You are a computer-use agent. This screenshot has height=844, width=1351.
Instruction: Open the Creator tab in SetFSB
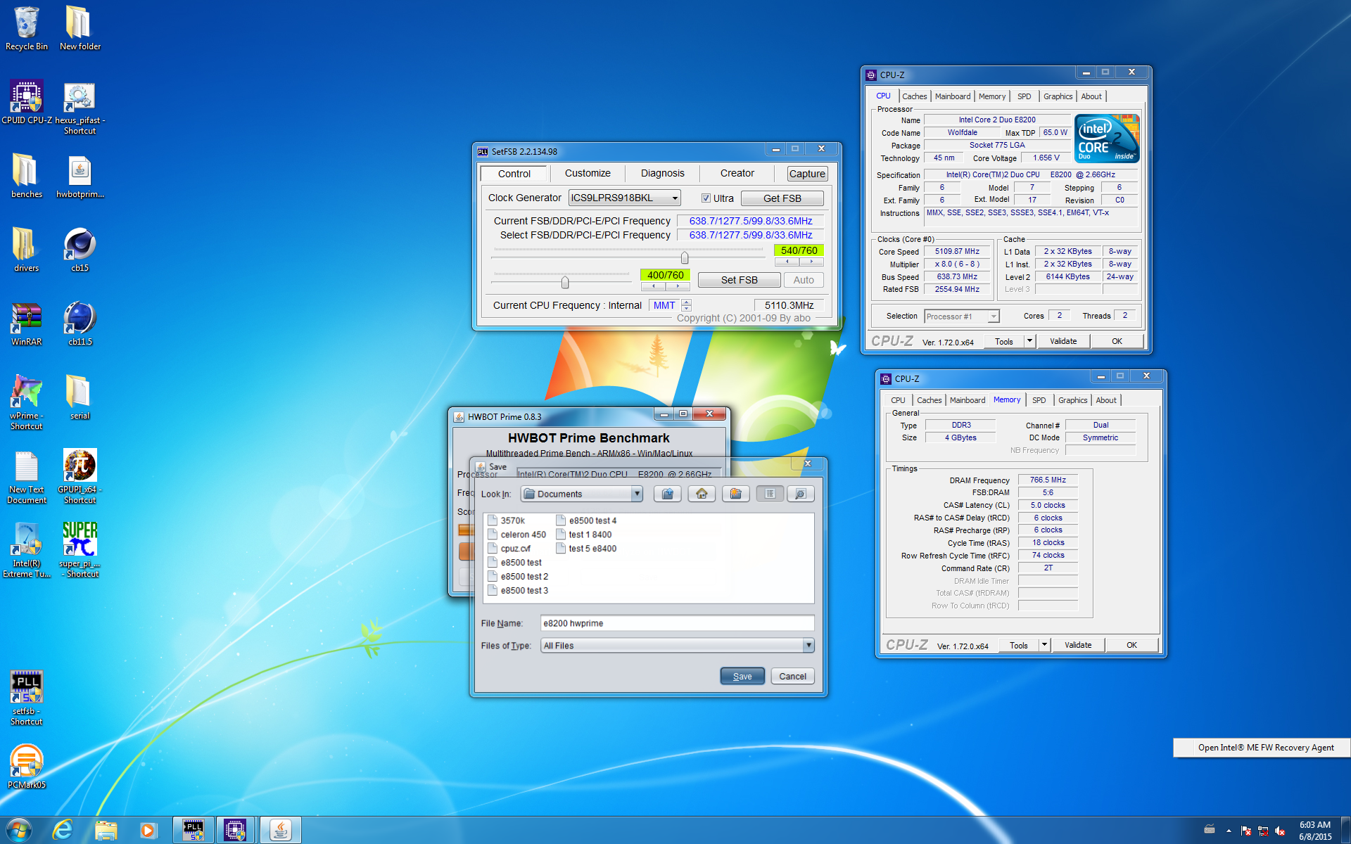[x=737, y=173]
